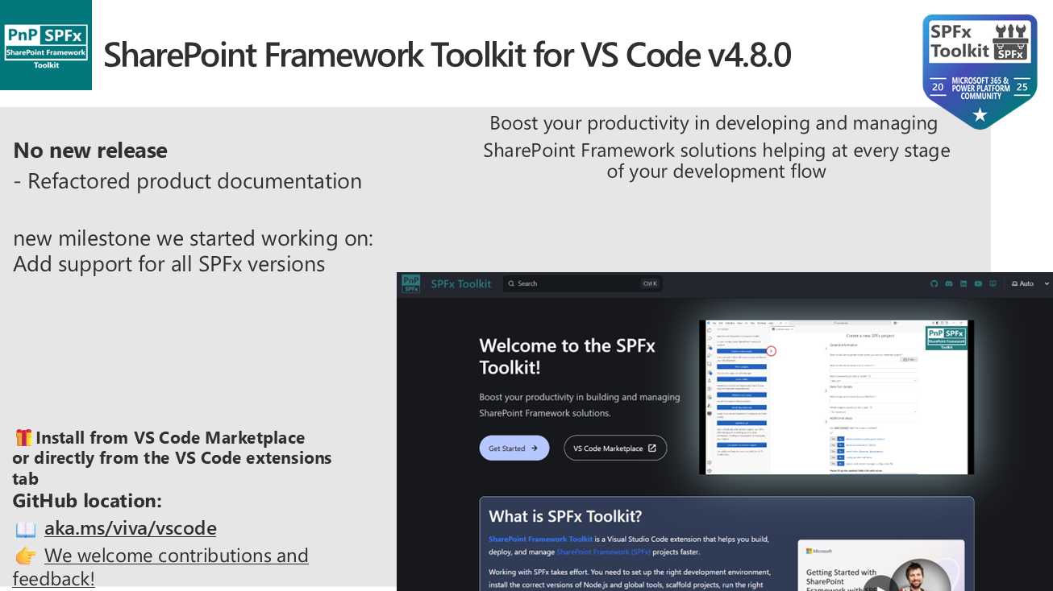Open the YouTube icon link in the navbar
The image size is (1053, 591).
coord(978,283)
